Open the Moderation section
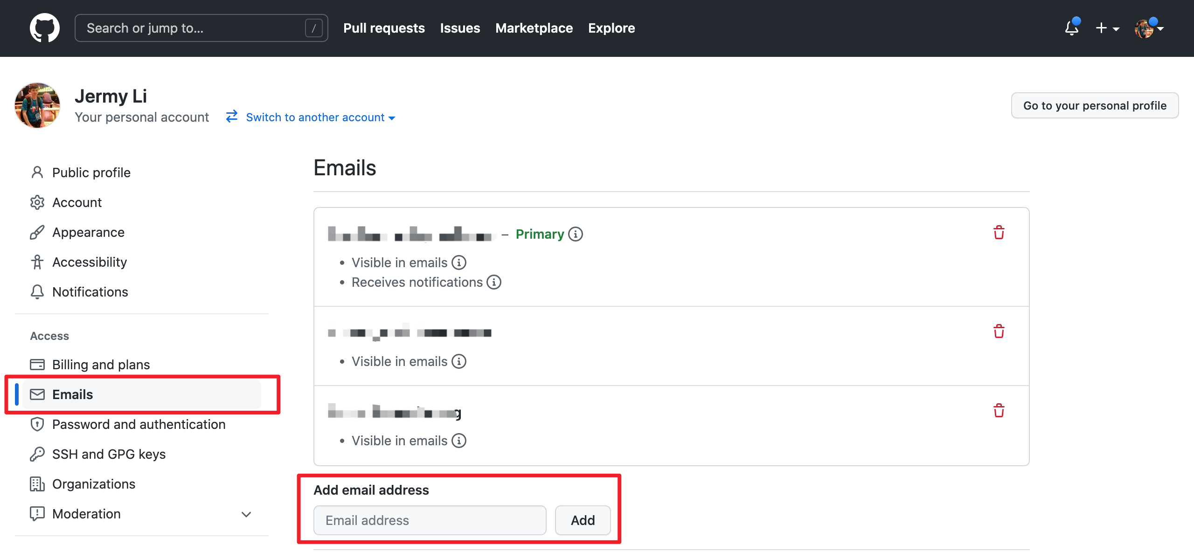 (x=86, y=514)
